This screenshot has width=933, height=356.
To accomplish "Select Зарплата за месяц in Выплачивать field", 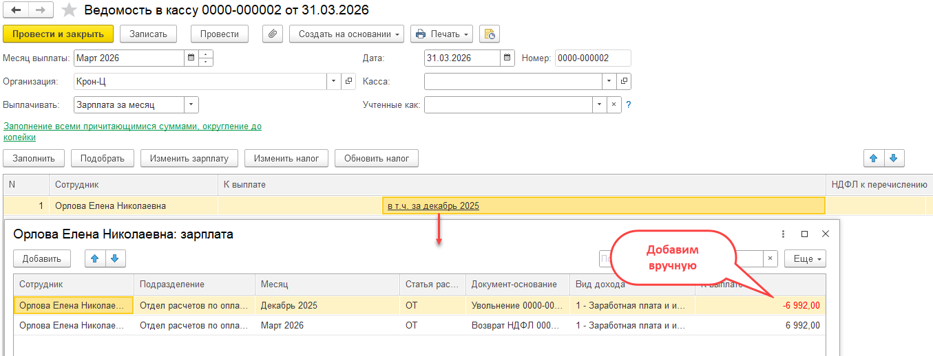I will coord(129,104).
